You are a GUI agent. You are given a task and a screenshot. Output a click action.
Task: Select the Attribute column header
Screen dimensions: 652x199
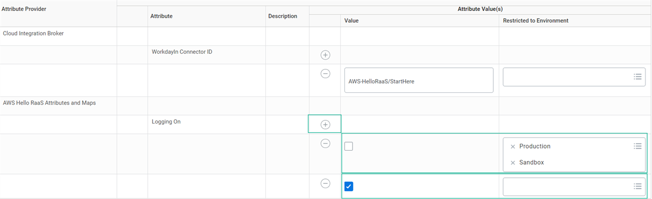[x=161, y=16]
